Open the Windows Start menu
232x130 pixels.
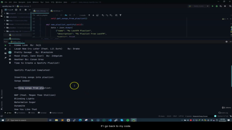[x=3, y=120]
